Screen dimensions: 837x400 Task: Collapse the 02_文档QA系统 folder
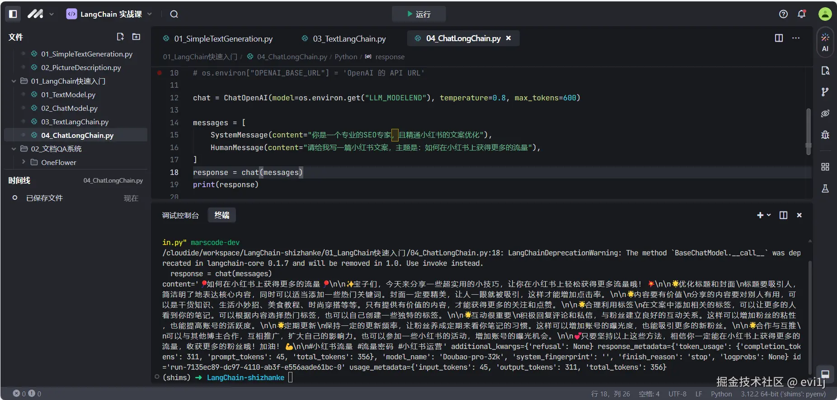pyautogui.click(x=14, y=149)
